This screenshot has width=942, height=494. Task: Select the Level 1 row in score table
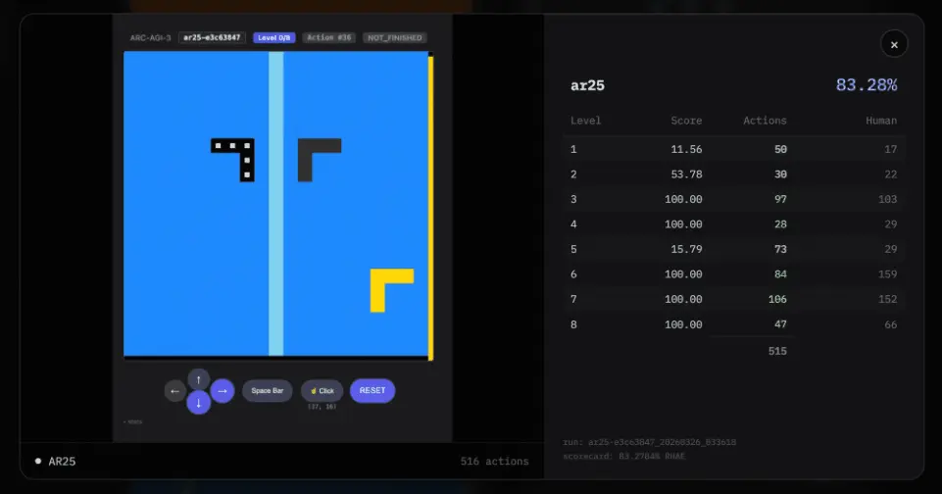733,149
